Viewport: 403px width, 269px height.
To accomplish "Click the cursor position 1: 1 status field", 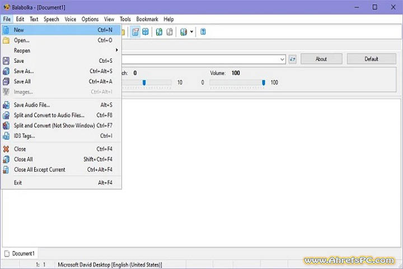I will tap(41, 265).
